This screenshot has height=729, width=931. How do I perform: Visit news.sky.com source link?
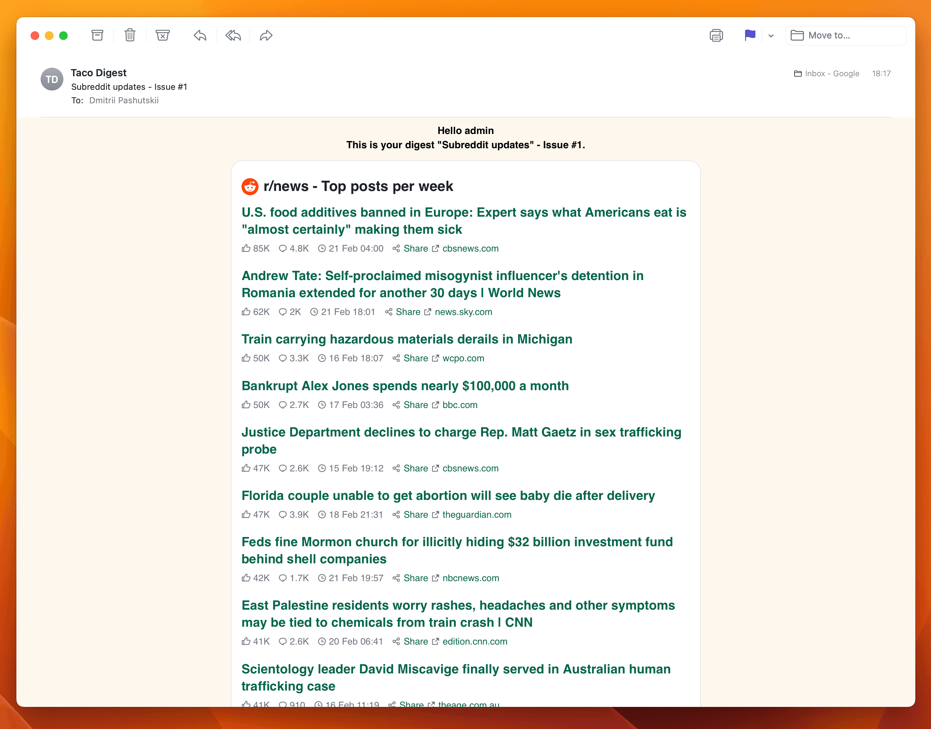tap(463, 312)
